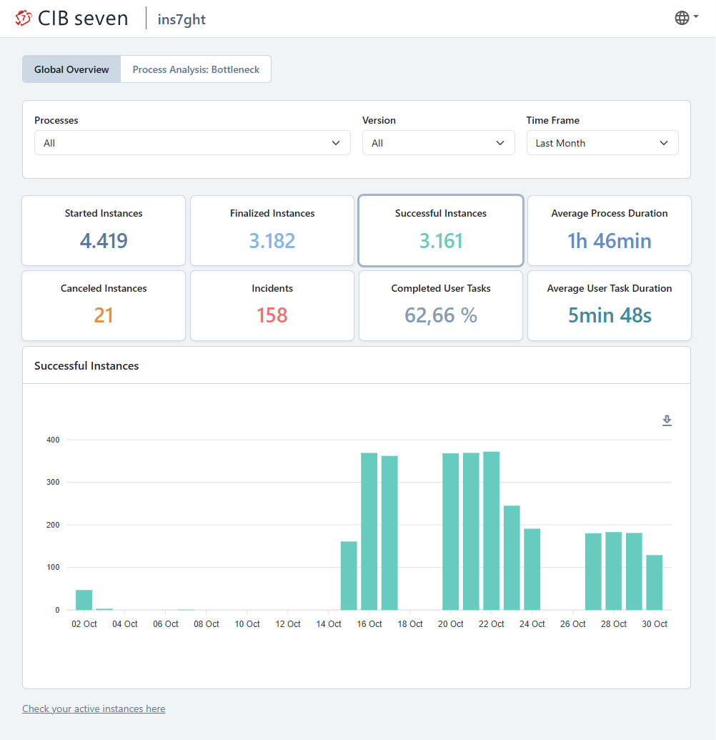Click the ins7ght application title
The width and height of the screenshot is (716, 740).
pos(182,19)
